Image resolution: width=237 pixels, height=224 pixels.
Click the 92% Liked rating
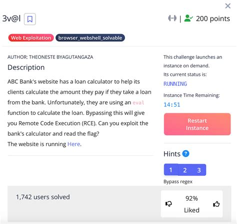(x=191, y=204)
